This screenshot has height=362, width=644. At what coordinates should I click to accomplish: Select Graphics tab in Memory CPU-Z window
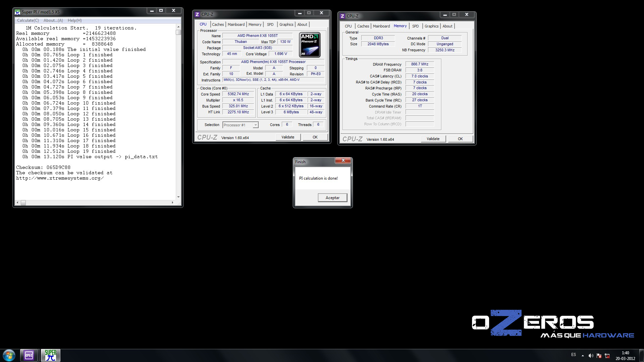(x=431, y=26)
